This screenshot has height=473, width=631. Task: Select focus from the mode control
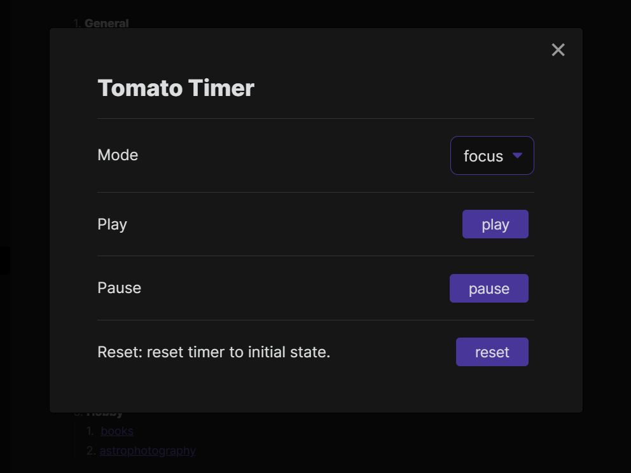tap(485, 155)
